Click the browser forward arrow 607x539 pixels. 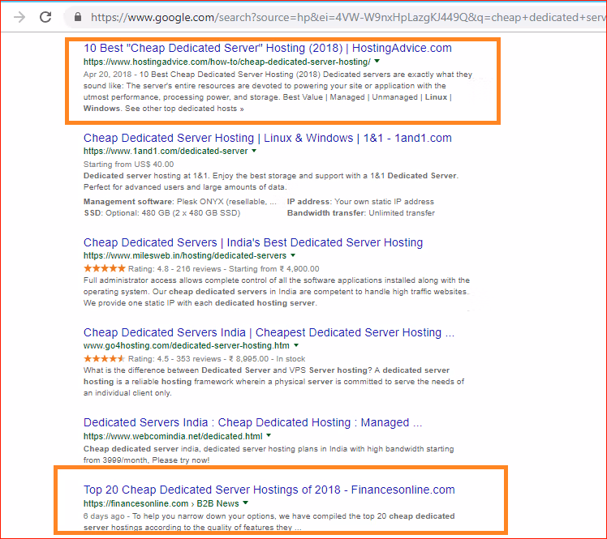pyautogui.click(x=19, y=17)
